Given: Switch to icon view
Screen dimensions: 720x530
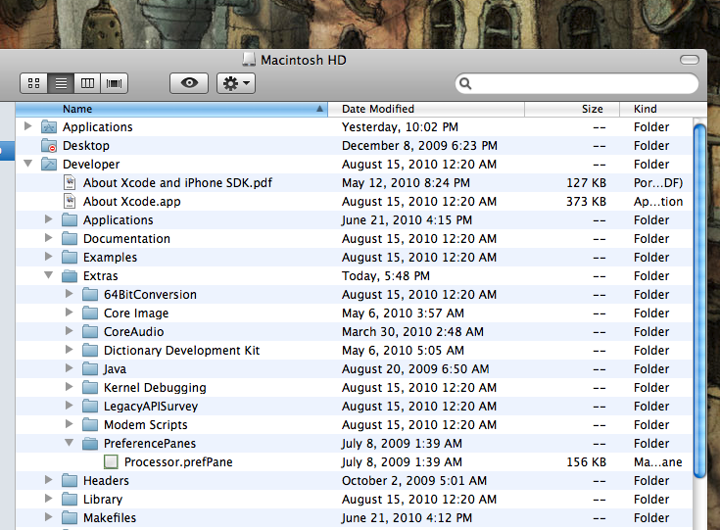Looking at the screenshot, I should tap(34, 83).
